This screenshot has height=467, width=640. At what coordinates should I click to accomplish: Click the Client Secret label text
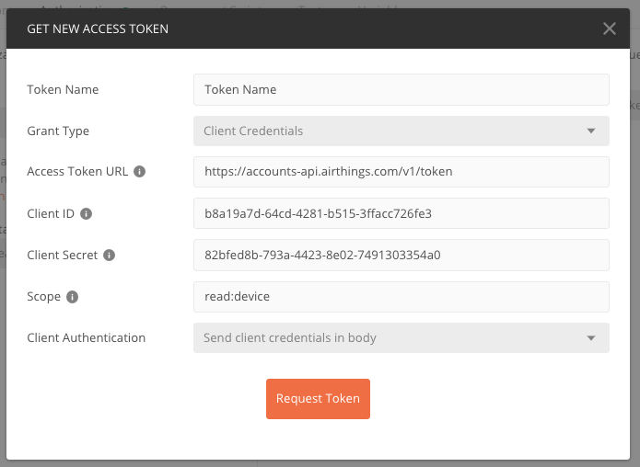click(x=62, y=255)
